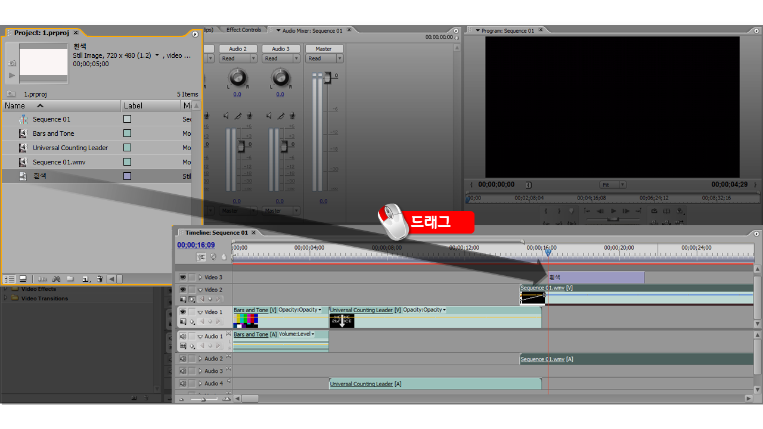Click Show Keyframes icon on Video 2 track
The image size is (763, 429).
pos(192,299)
